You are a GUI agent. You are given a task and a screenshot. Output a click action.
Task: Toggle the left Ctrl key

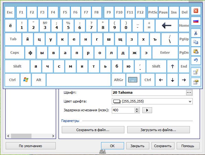[12, 80]
